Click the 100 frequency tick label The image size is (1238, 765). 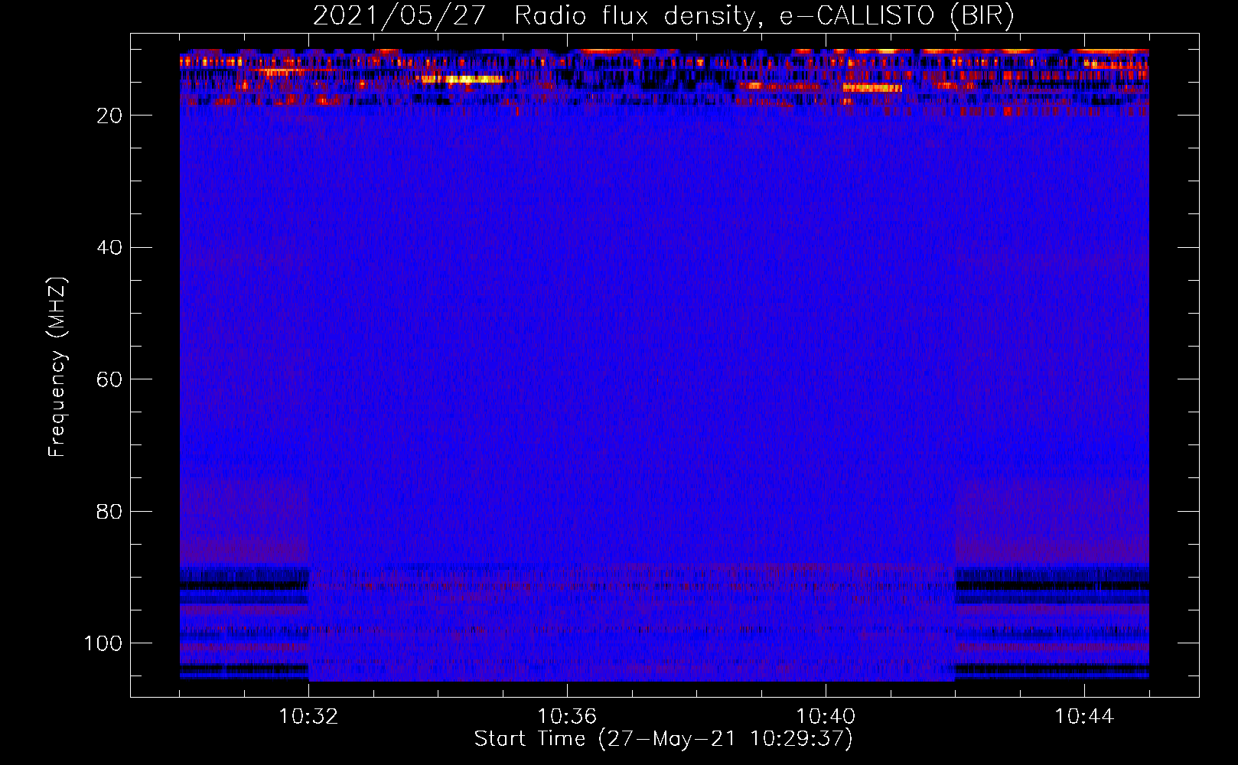point(103,644)
